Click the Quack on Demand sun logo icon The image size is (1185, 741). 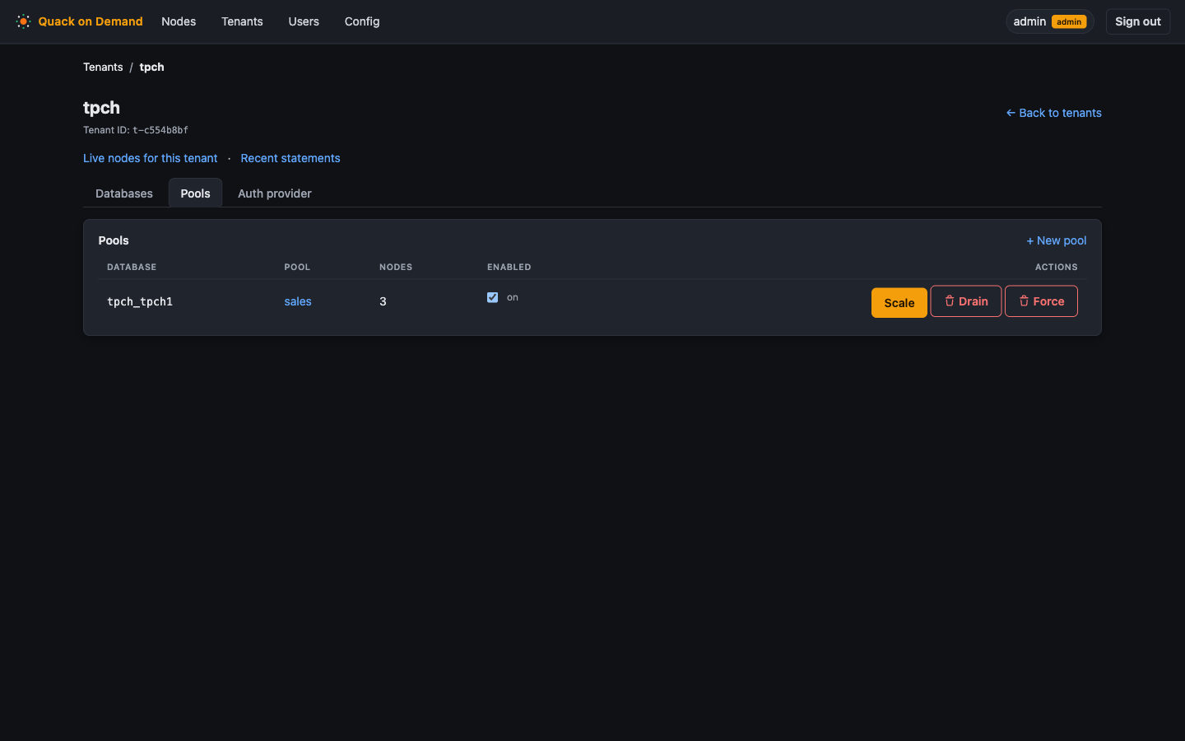(23, 21)
